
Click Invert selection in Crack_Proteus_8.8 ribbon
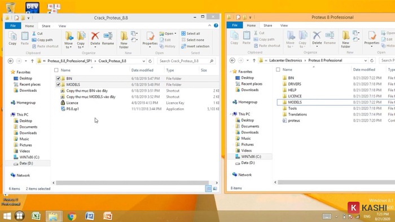[x=195, y=46]
